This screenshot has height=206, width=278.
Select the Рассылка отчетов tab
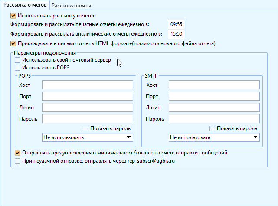click(25, 5)
